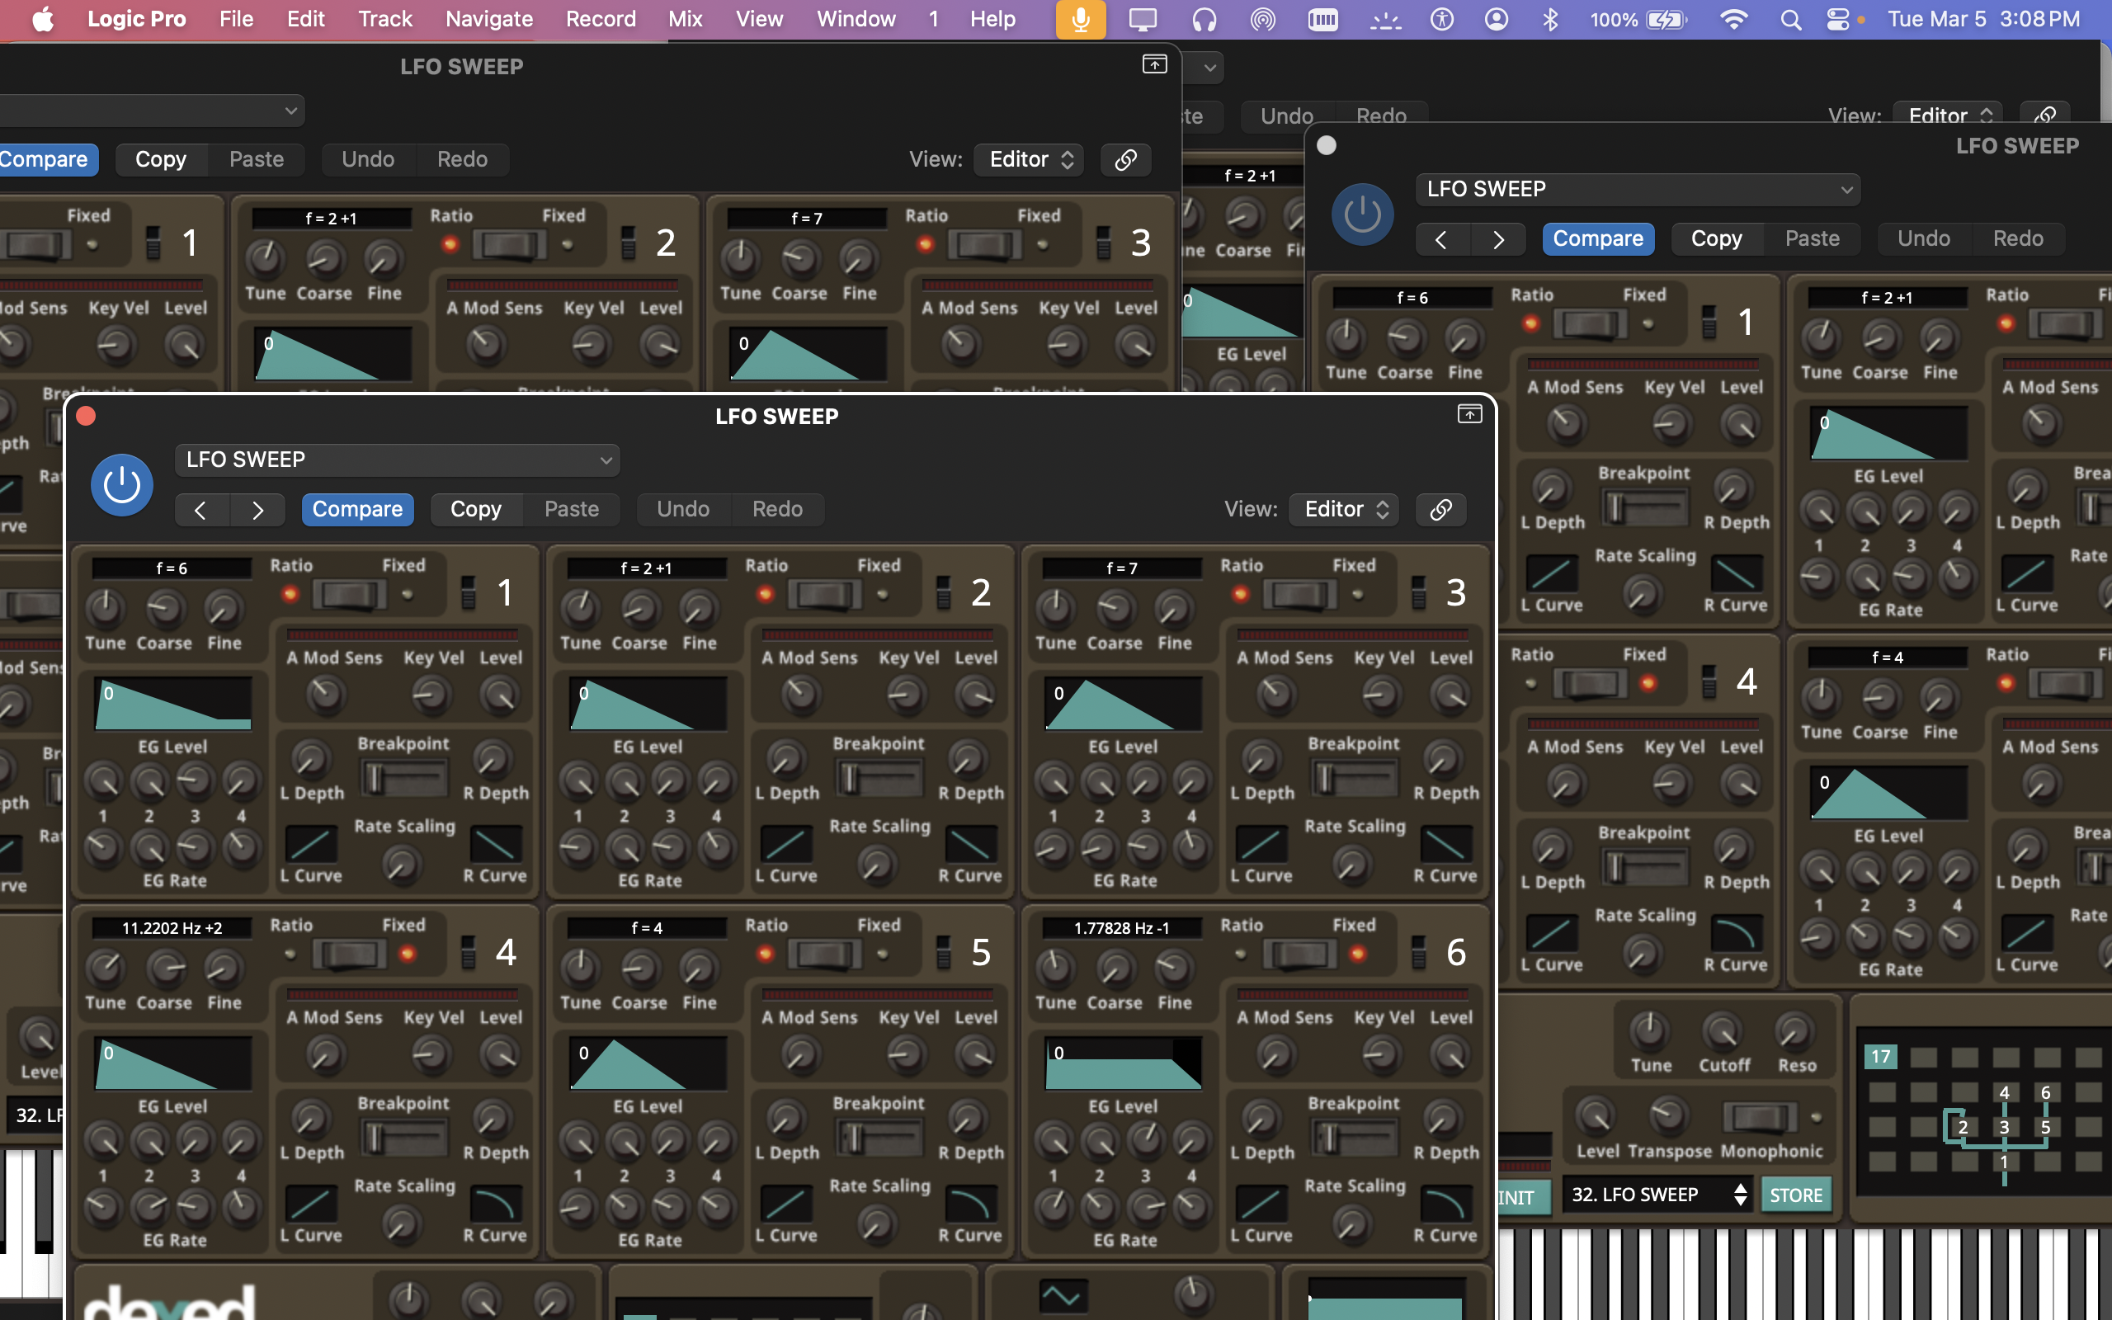Image resolution: width=2112 pixels, height=1320 pixels.
Task: Toggle the power button in front LFO SWEEP window
Action: (x=122, y=485)
